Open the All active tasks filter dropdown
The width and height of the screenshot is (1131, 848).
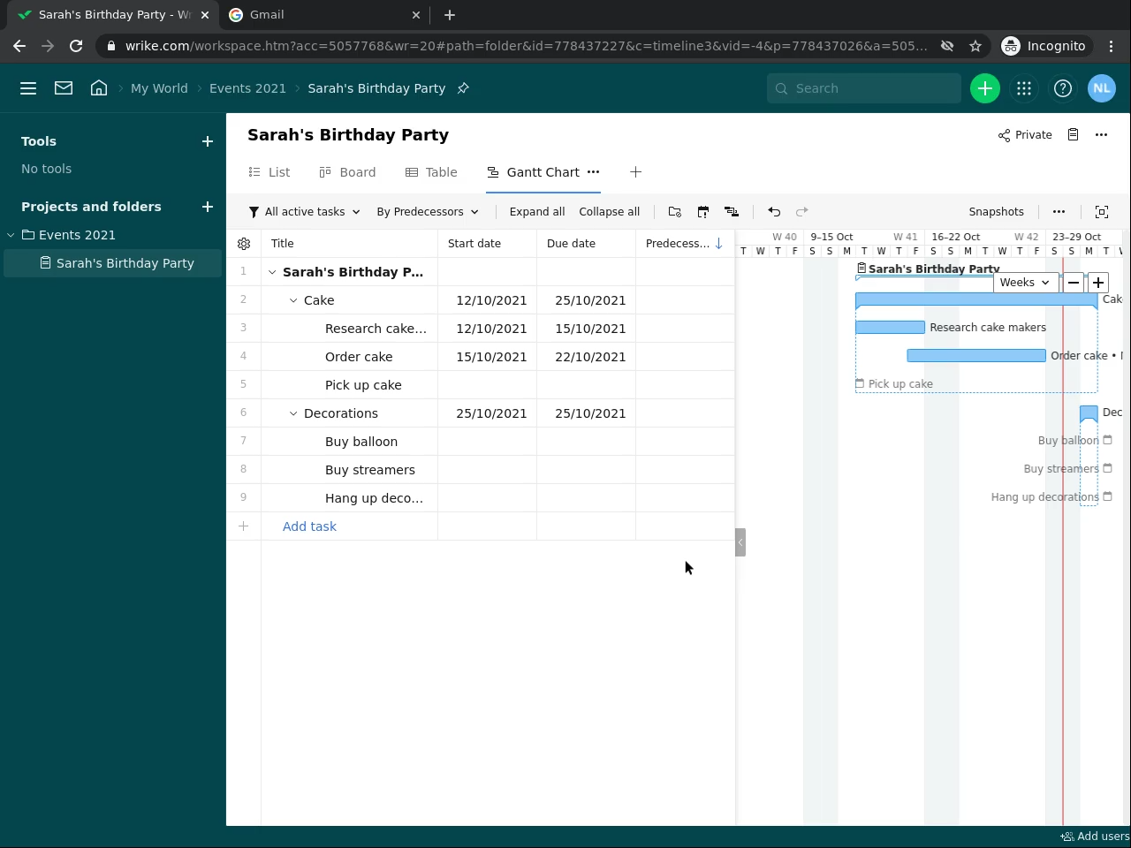click(x=305, y=212)
